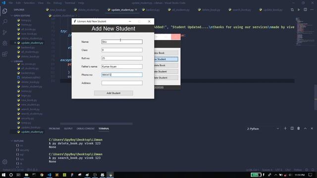The height and width of the screenshot is (178, 317).
Task: Click the Roll no input field
Action: pos(122,58)
